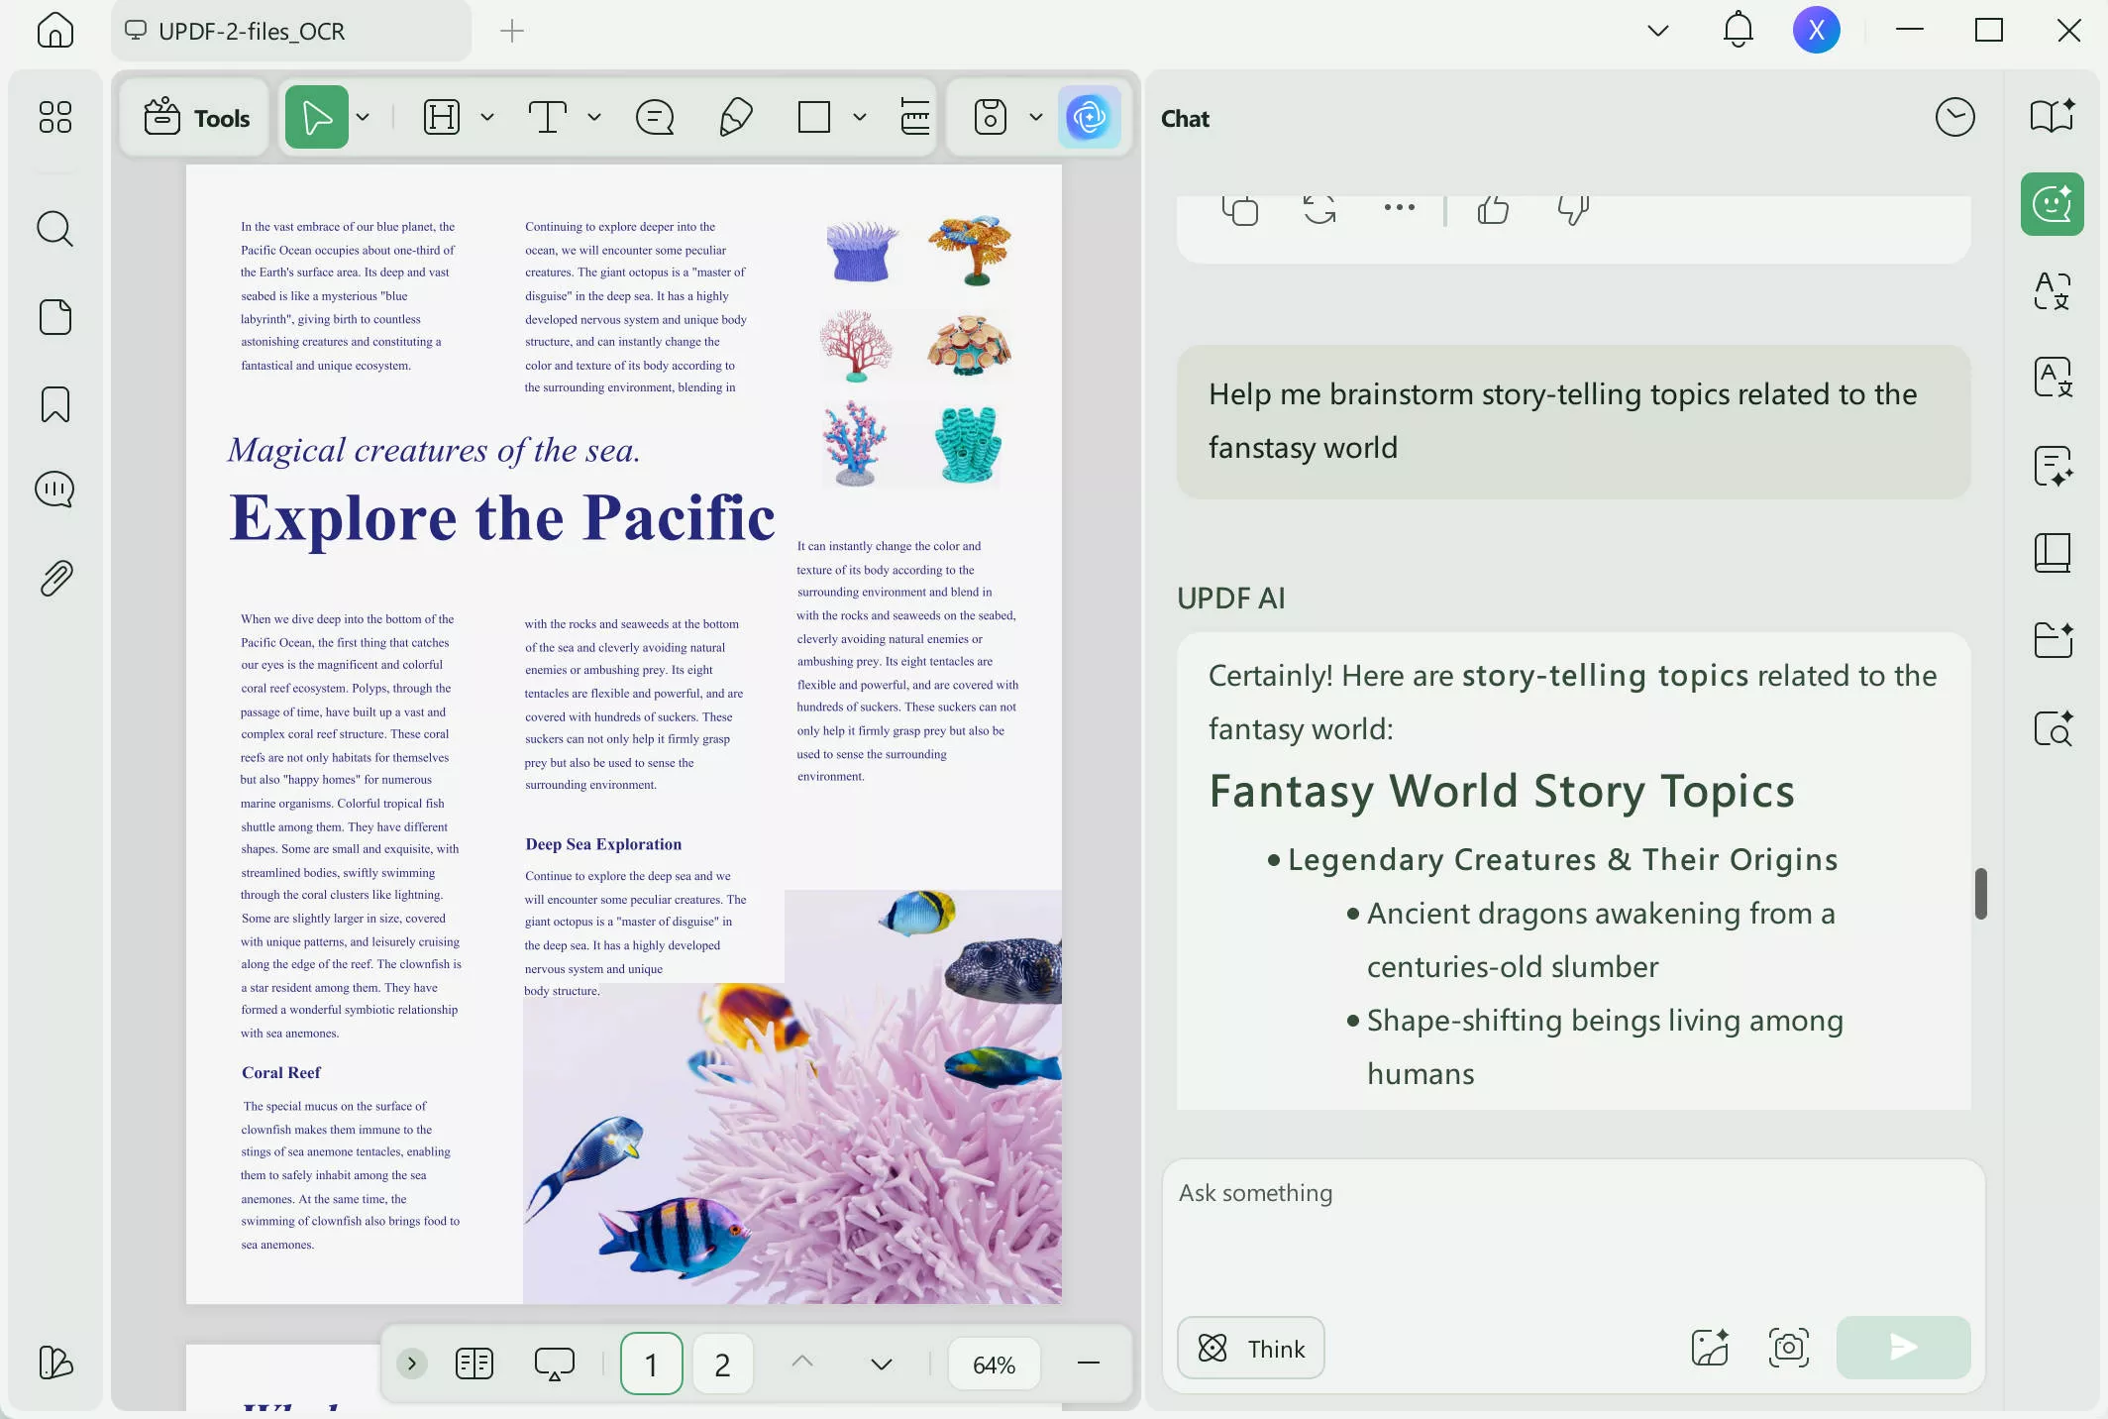Expand the select tool dropdown arrow
The width and height of the screenshot is (2108, 1419).
(x=364, y=117)
